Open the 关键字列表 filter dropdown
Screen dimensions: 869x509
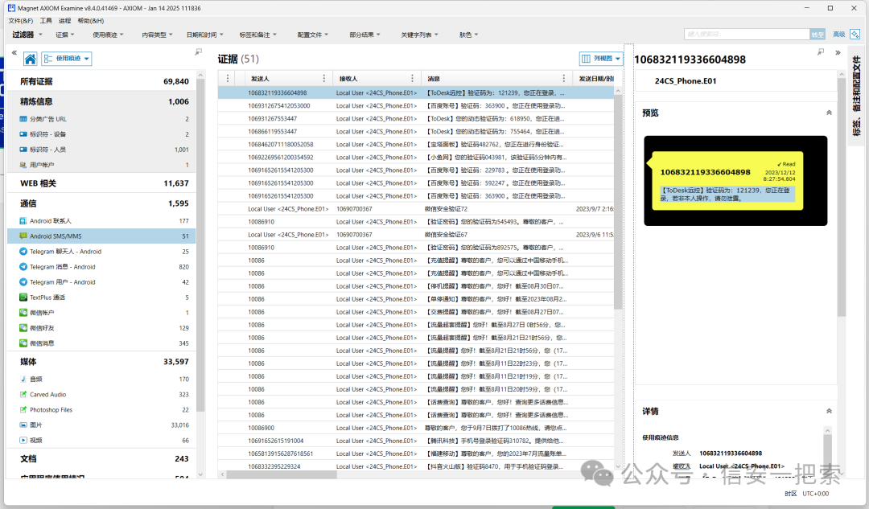(419, 35)
